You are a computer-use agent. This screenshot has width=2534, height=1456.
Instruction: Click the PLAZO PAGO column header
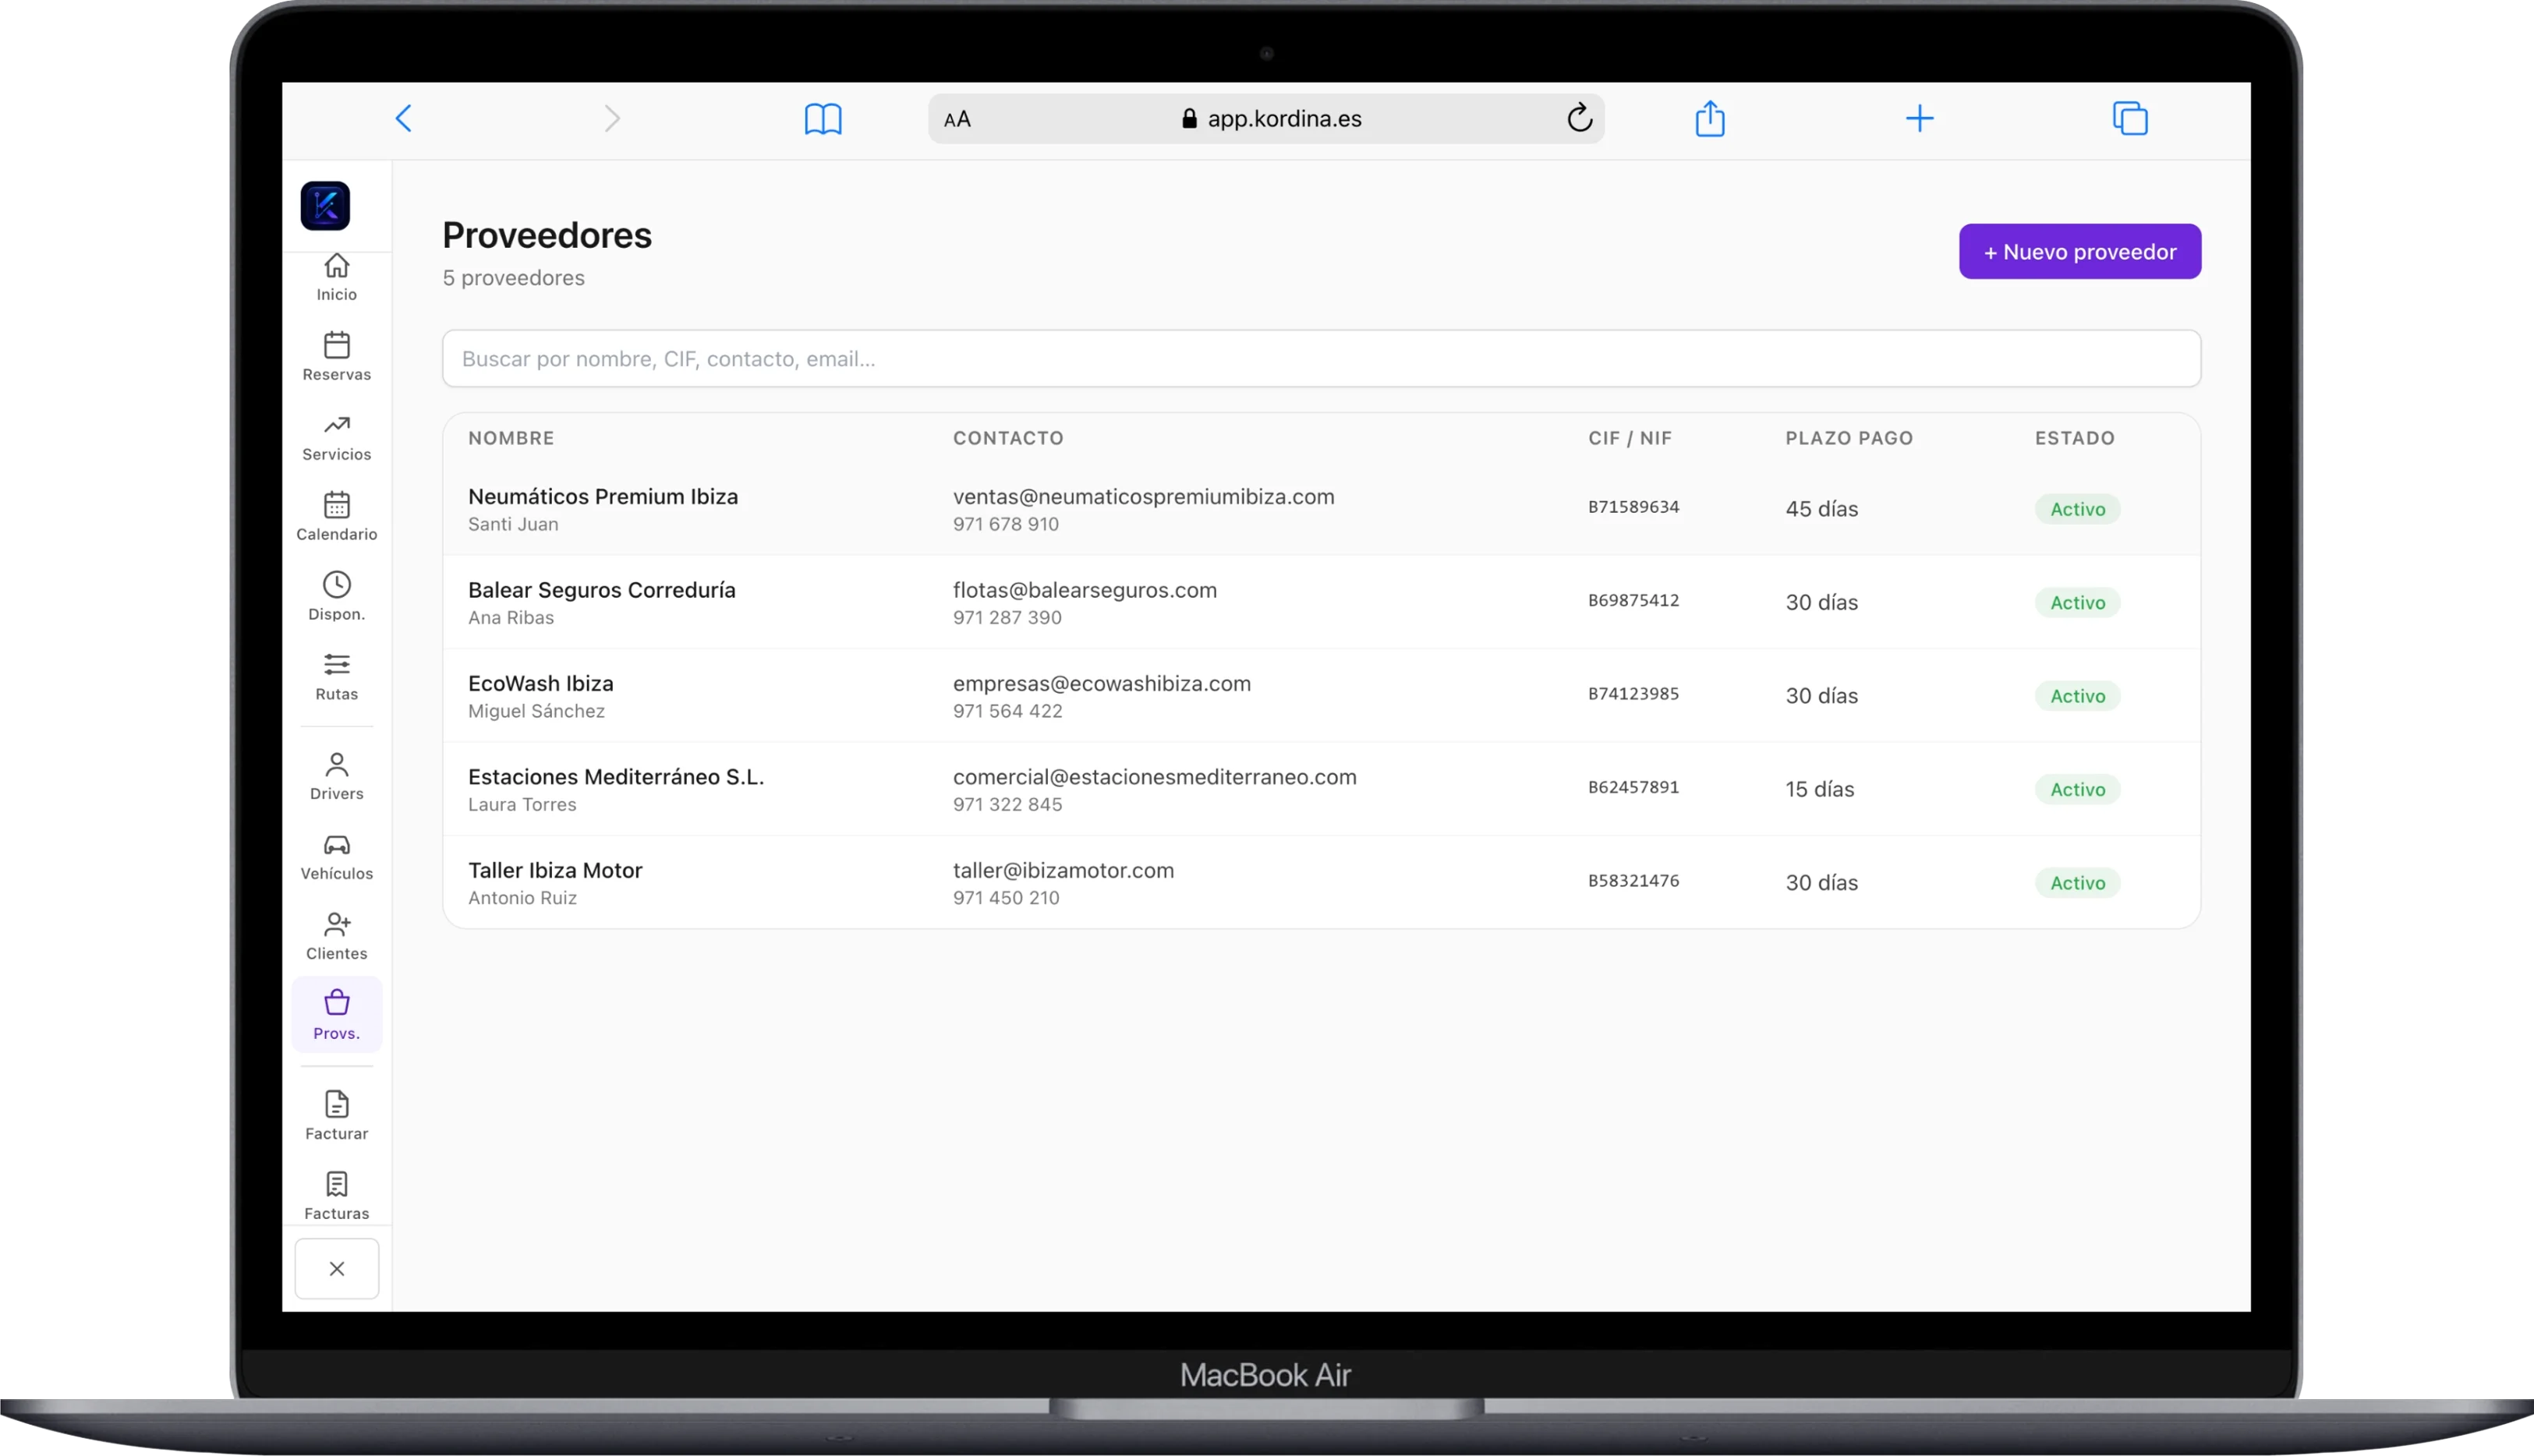pos(1849,438)
